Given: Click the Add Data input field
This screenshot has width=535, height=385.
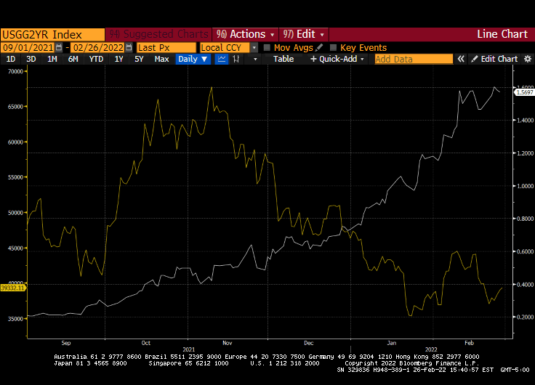Looking at the screenshot, I should click(413, 59).
